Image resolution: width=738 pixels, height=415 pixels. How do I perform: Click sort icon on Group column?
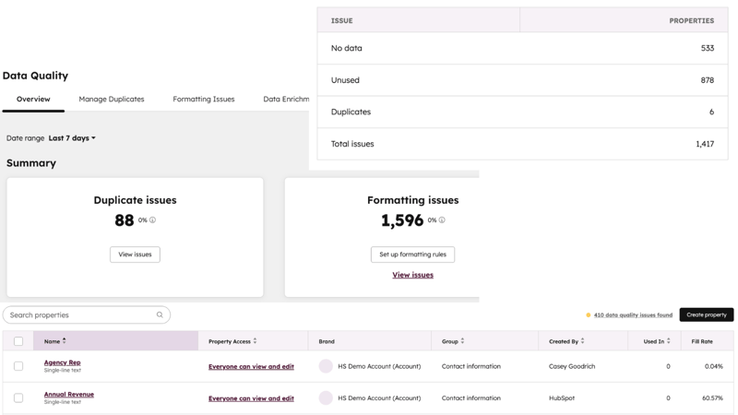click(462, 341)
